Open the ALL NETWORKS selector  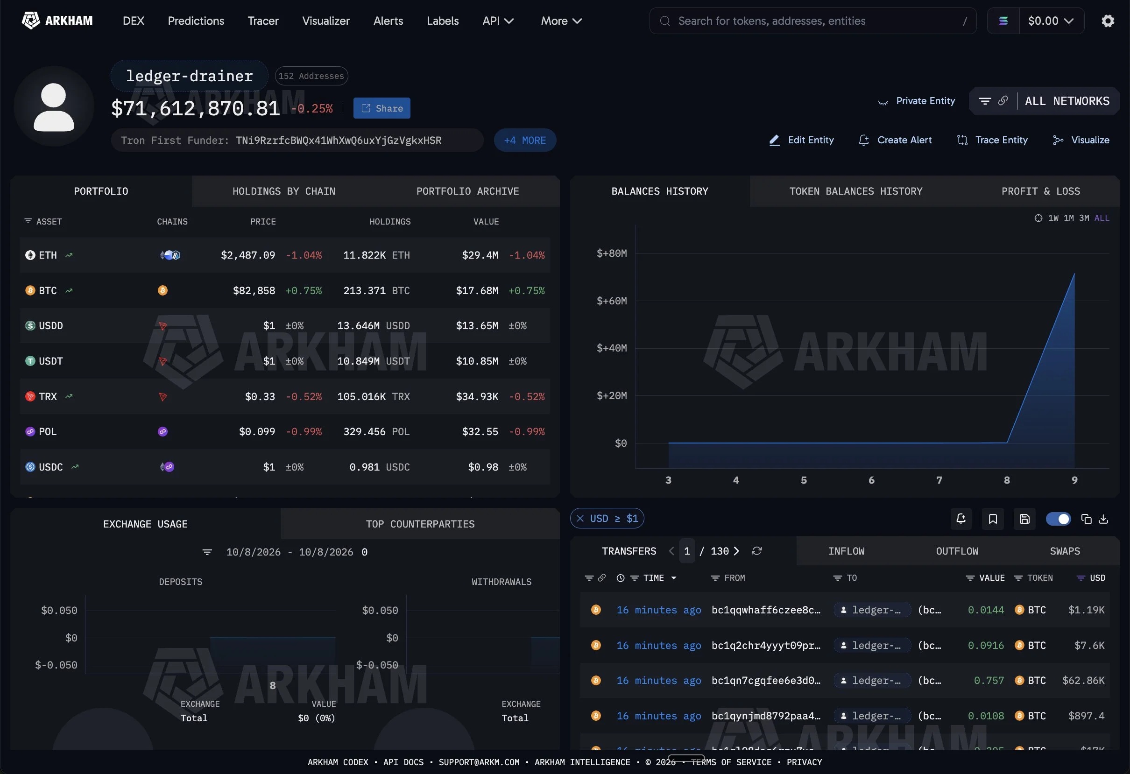tap(1067, 101)
